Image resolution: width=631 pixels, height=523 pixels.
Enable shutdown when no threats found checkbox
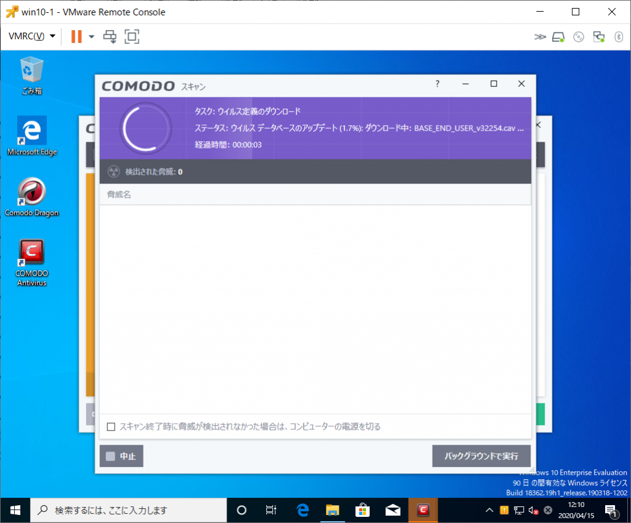[x=111, y=426]
